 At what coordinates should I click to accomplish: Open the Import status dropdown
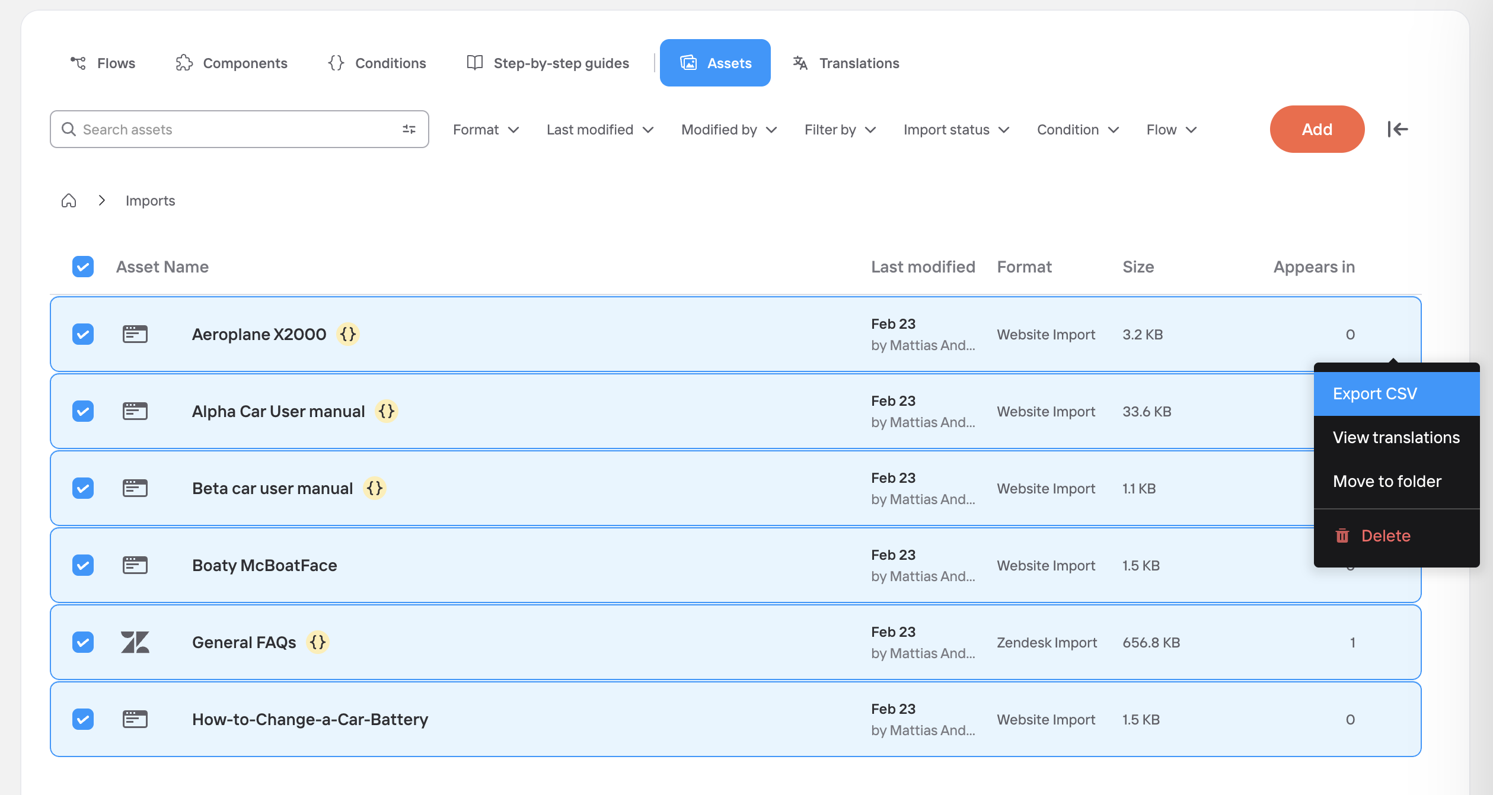click(x=956, y=130)
